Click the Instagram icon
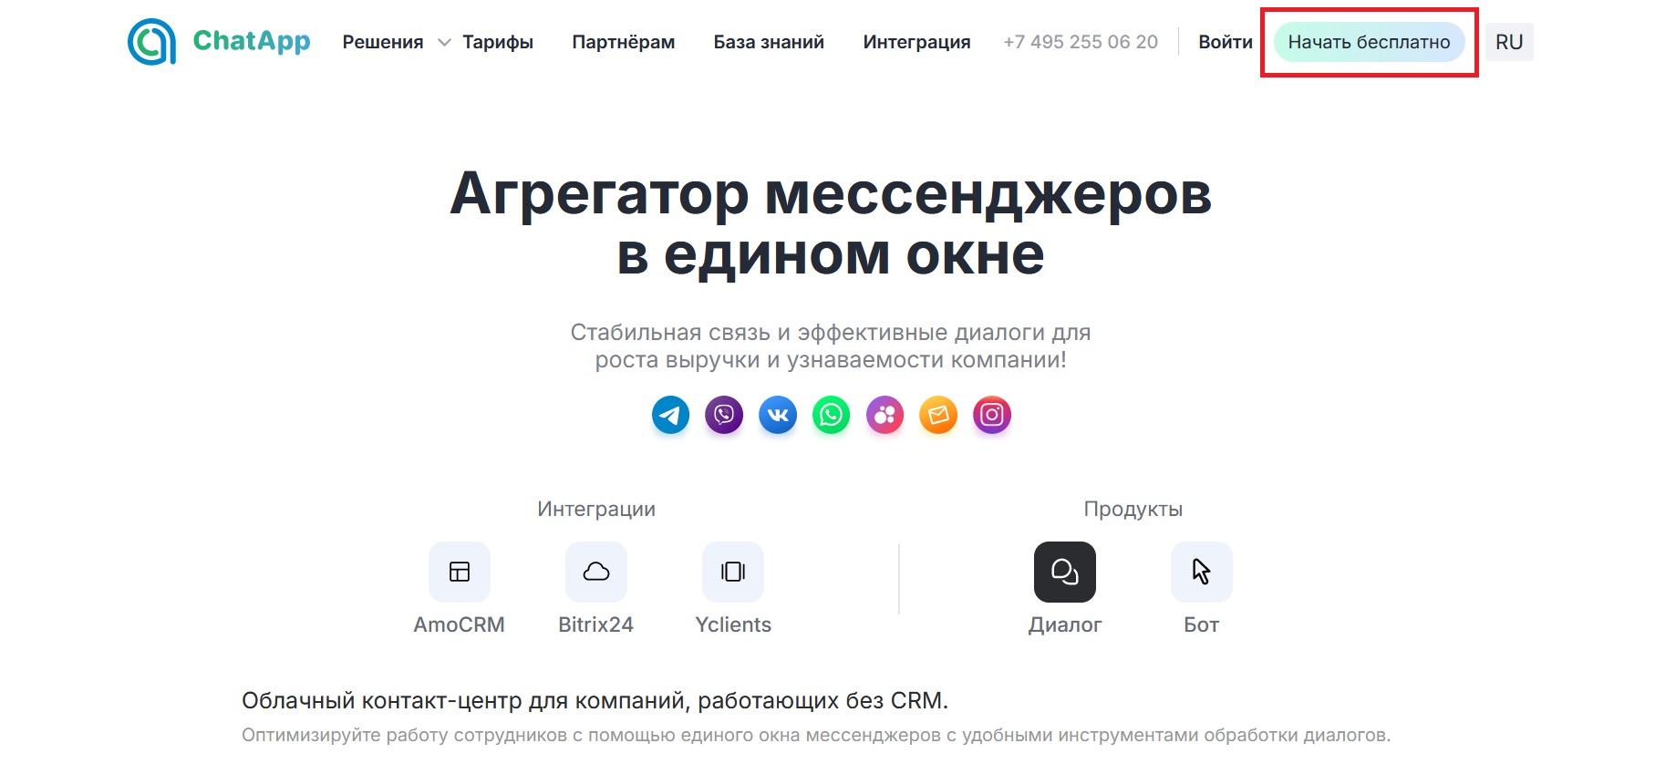The width and height of the screenshot is (1676, 774). coord(992,416)
